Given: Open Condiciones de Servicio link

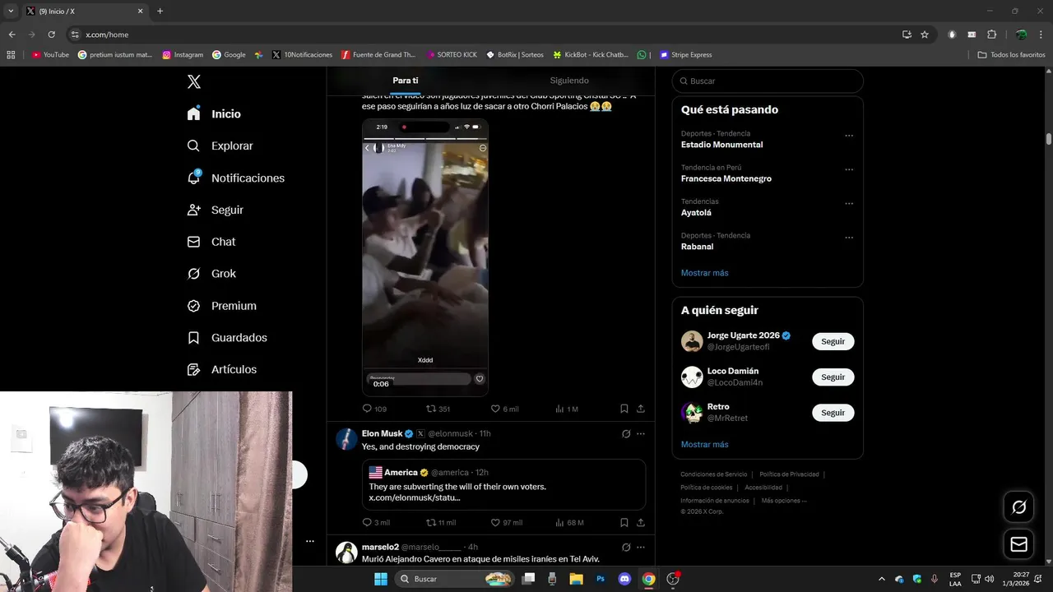Looking at the screenshot, I should (x=713, y=474).
